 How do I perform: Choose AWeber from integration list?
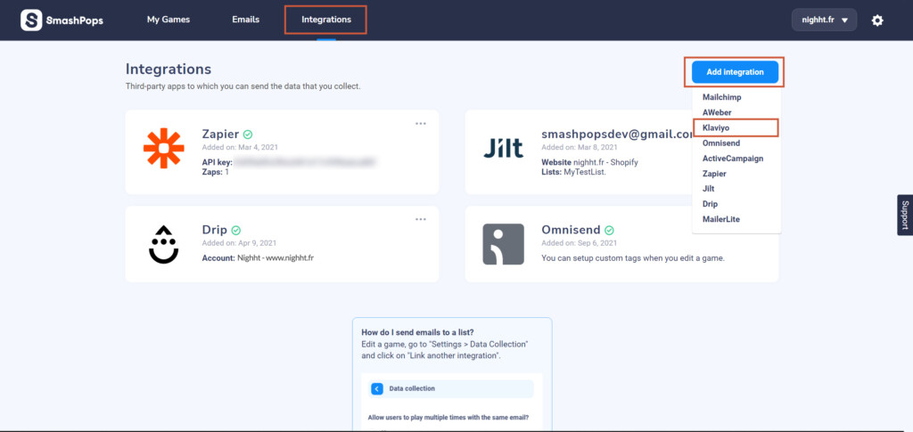[717, 112]
